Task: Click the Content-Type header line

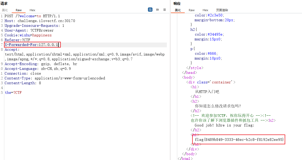Action: click(x=55, y=78)
